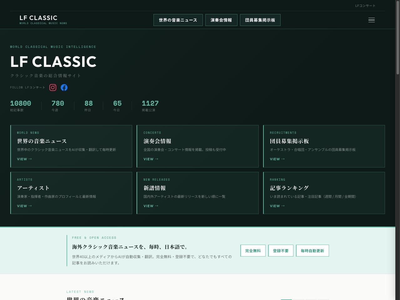The width and height of the screenshot is (400, 300).
Task: Select the 演奏会情報 nav item
Action: [221, 20]
